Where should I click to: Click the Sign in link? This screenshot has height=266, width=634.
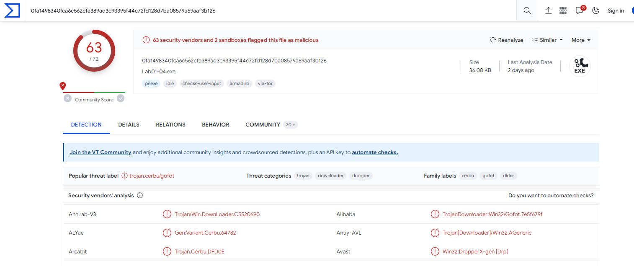[x=616, y=11]
